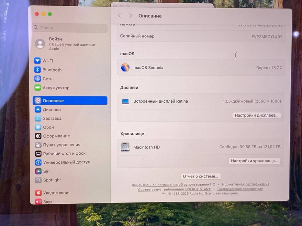Click the Пункт управления icon
The height and width of the screenshot is (226, 302).
(38, 145)
